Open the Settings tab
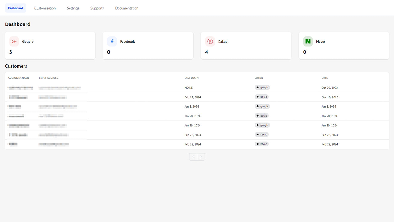 (73, 8)
